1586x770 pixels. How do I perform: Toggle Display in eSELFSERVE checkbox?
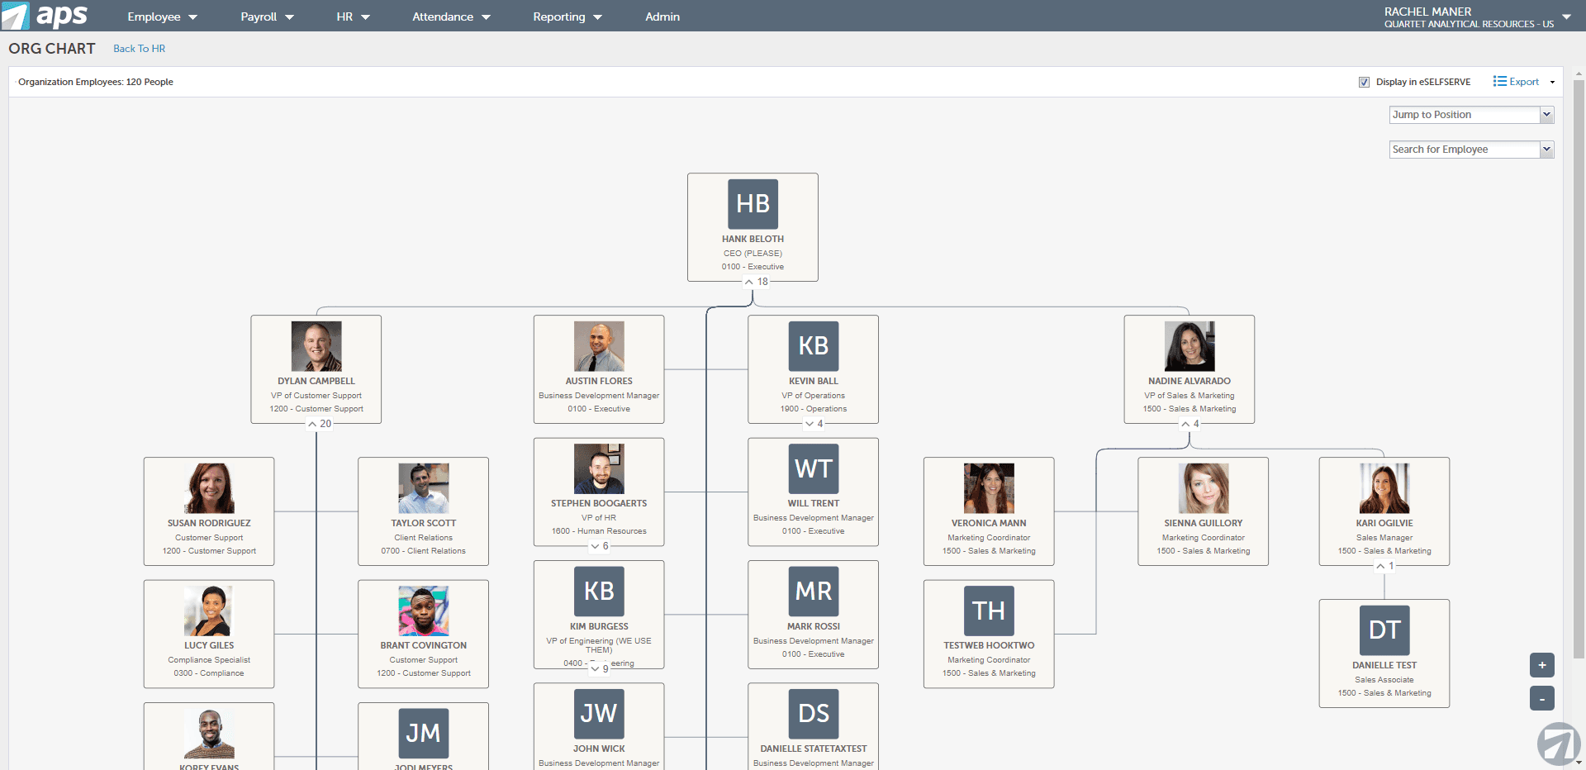[1364, 82]
